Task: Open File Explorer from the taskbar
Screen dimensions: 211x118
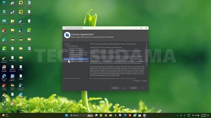Action: 111,115
